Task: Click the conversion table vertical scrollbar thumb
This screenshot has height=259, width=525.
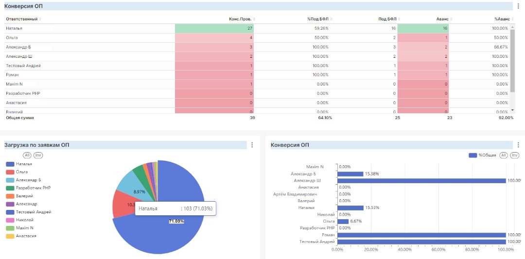Action: 512,61
